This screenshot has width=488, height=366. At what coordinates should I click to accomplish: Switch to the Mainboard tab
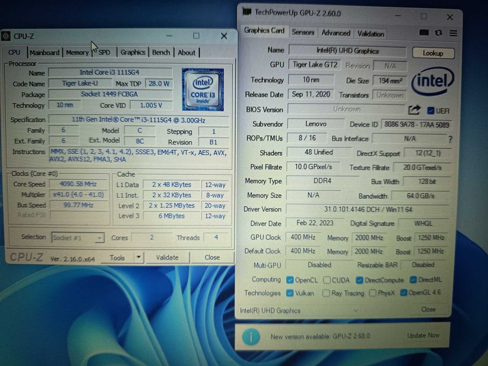tap(44, 53)
